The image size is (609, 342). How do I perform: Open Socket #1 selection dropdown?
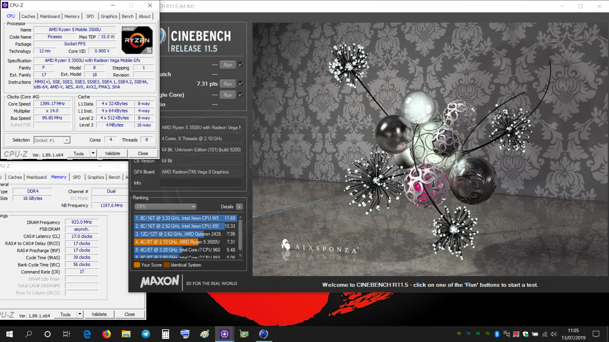click(52, 140)
